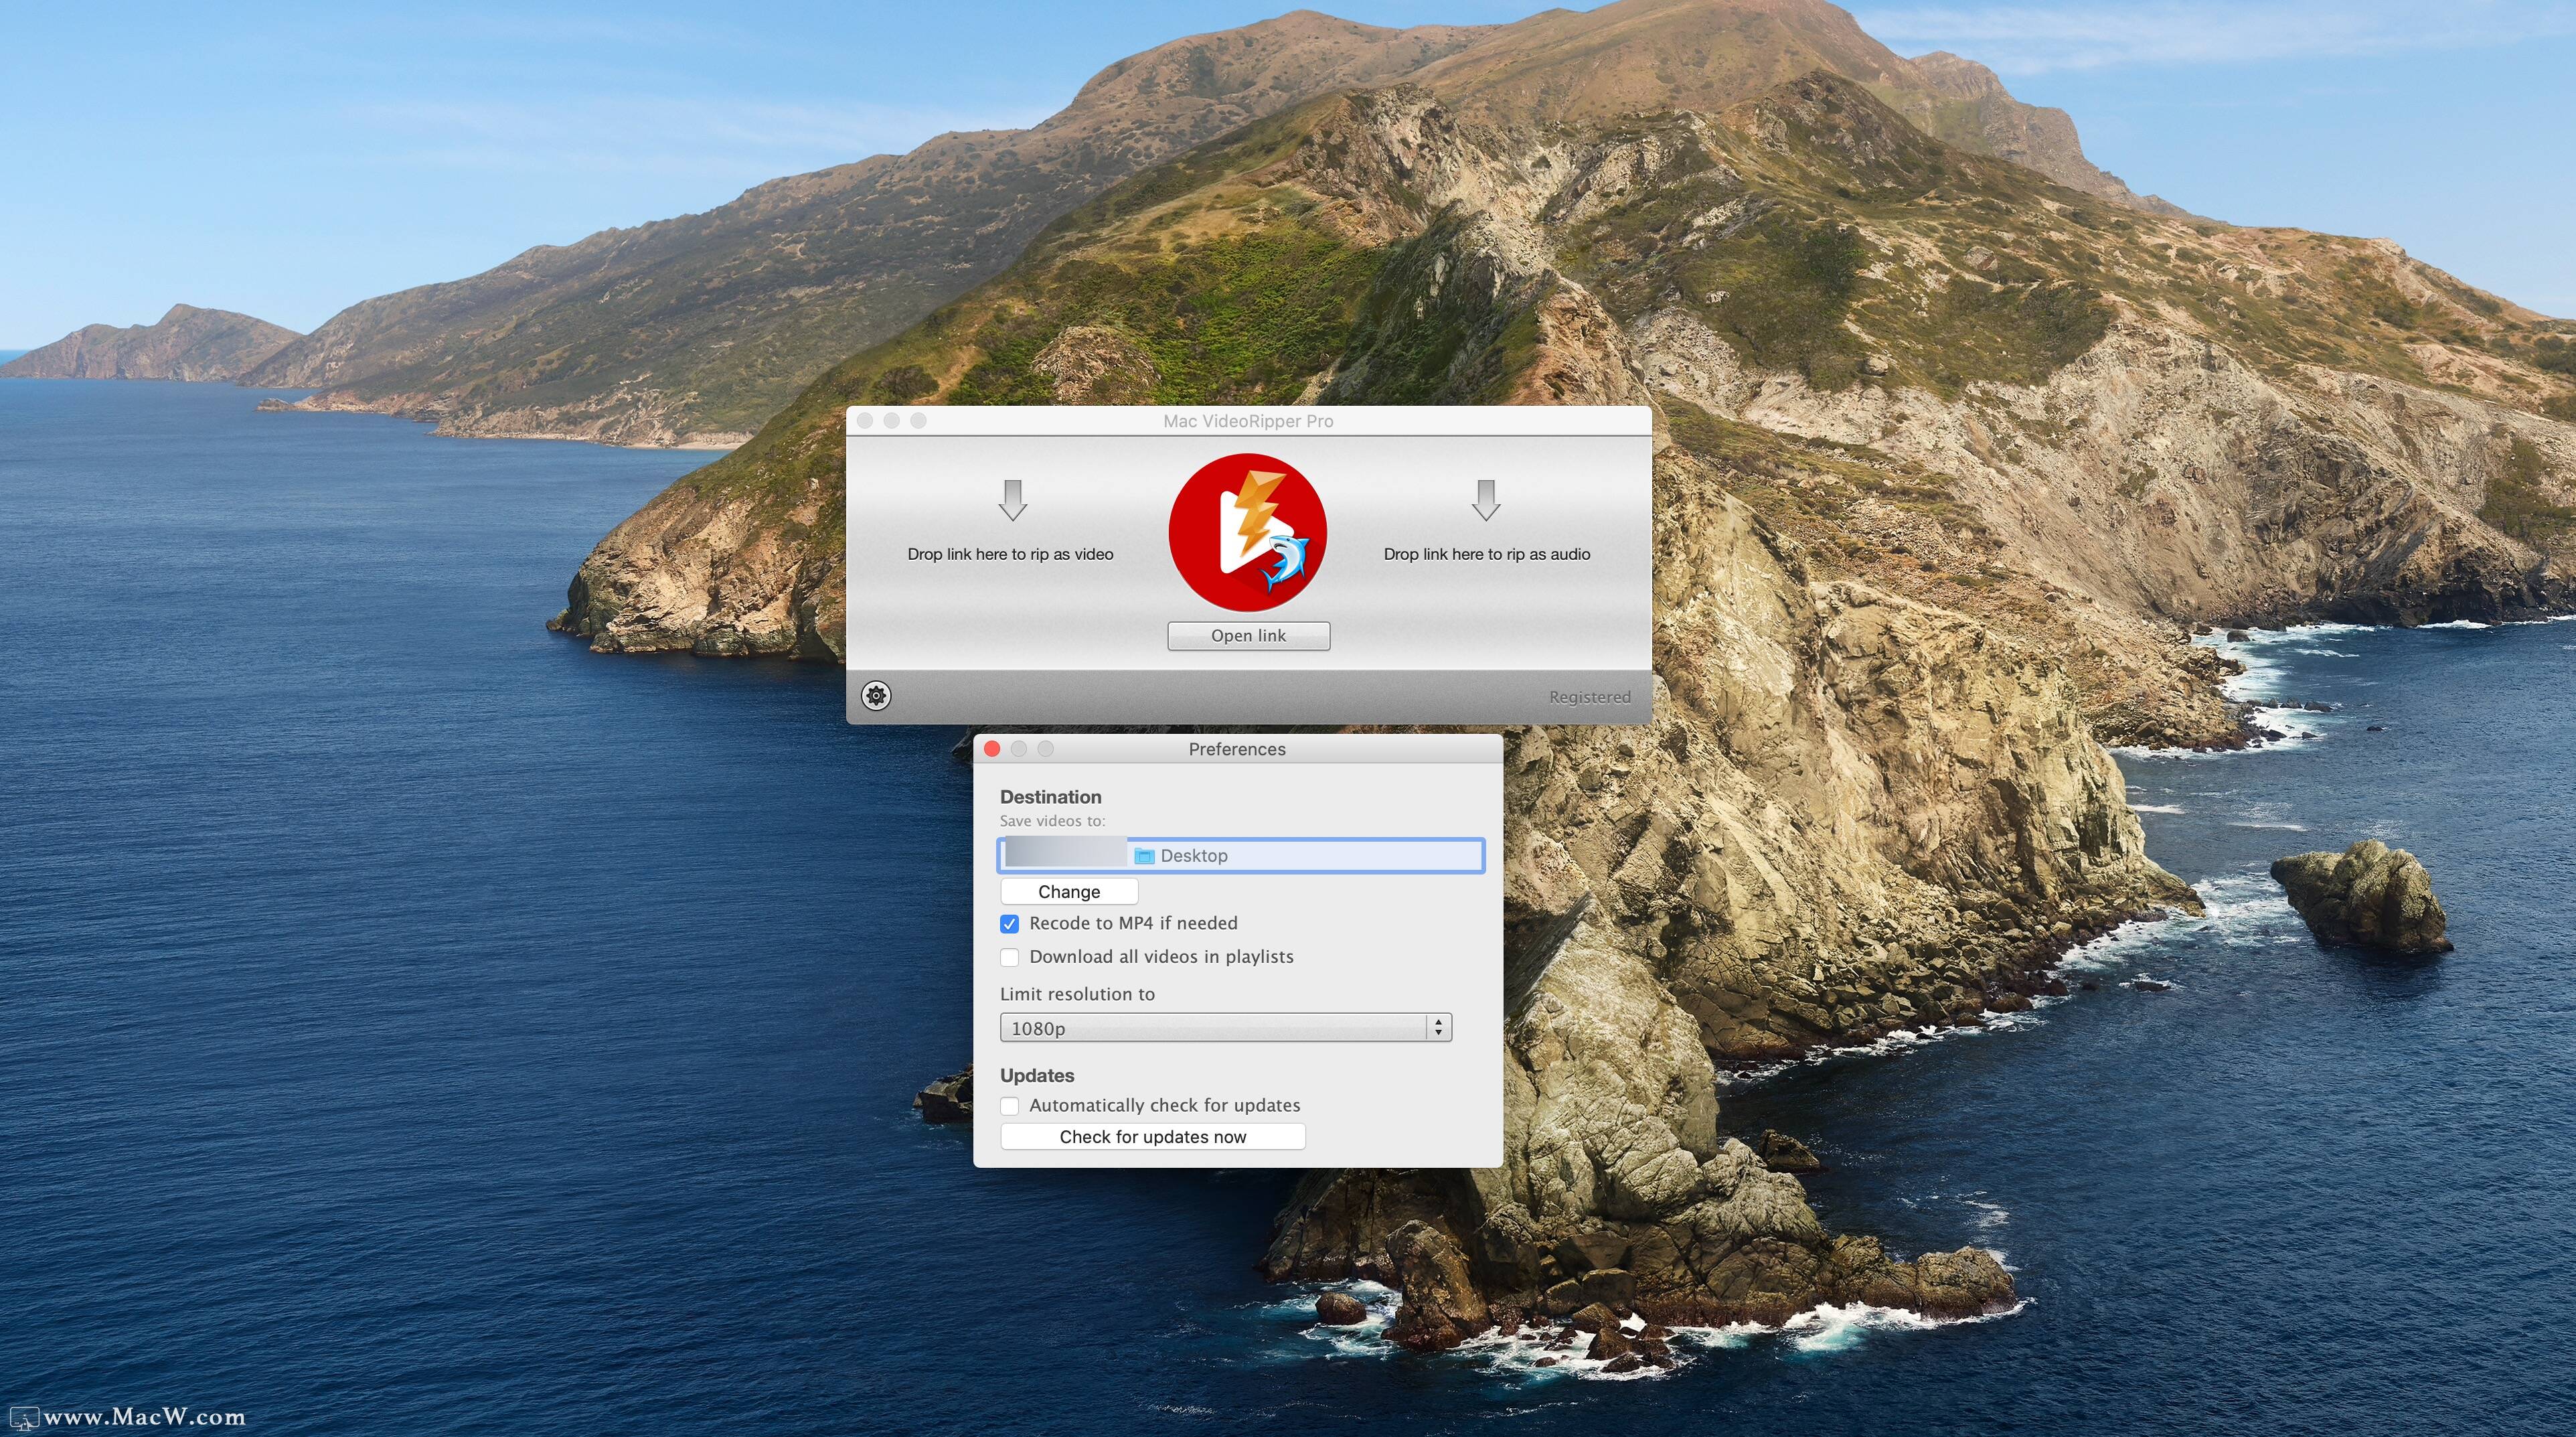Enable Download all videos in playlists
The image size is (2576, 1437).
(x=1010, y=957)
